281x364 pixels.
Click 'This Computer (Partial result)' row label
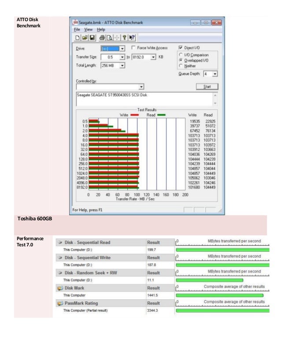pos(85,310)
